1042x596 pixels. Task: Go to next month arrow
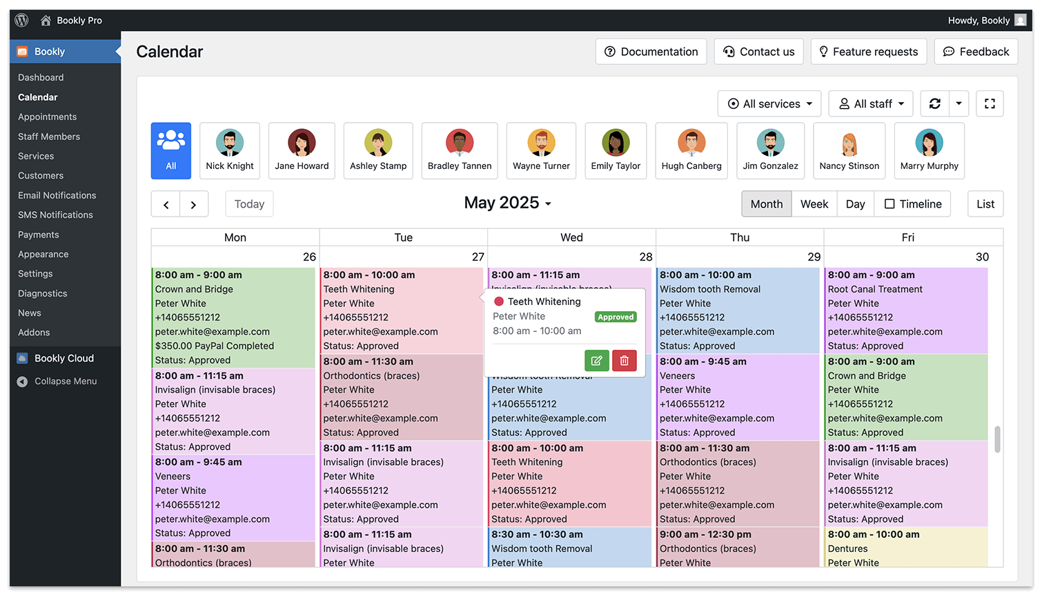coord(194,204)
